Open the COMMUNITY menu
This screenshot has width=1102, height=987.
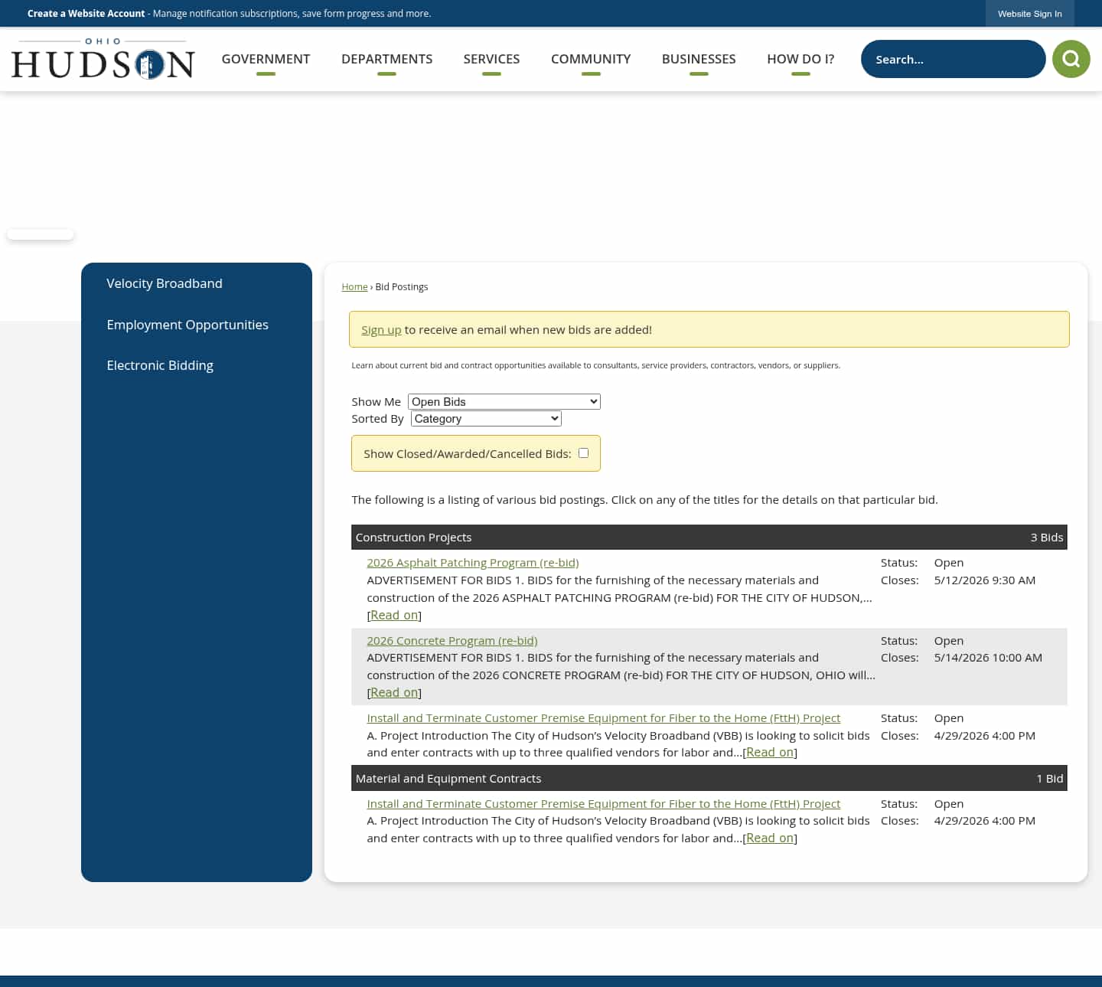[590, 59]
